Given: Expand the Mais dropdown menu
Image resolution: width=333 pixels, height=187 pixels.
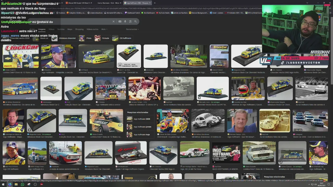Looking at the screenshot, I should pyautogui.click(x=104, y=29).
